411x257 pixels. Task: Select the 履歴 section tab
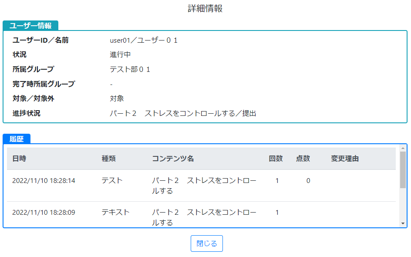[x=17, y=139]
